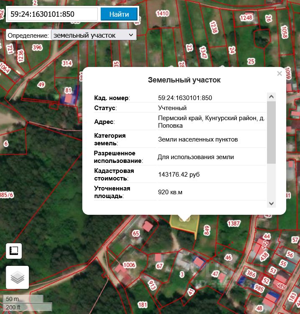This screenshot has width=300, height=314.
Task: Click parcel label 386 on map
Action: coord(251,273)
